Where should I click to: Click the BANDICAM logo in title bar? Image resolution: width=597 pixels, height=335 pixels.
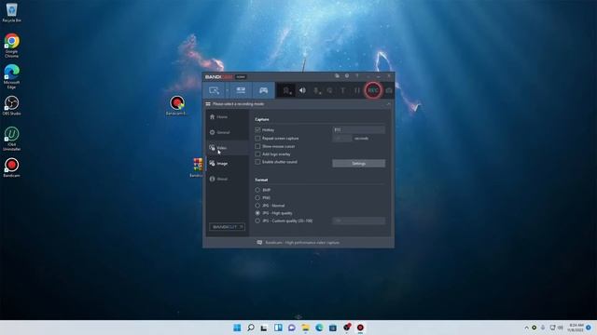(219, 76)
